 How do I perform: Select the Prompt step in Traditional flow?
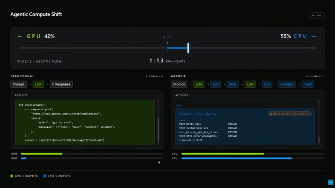18,84
